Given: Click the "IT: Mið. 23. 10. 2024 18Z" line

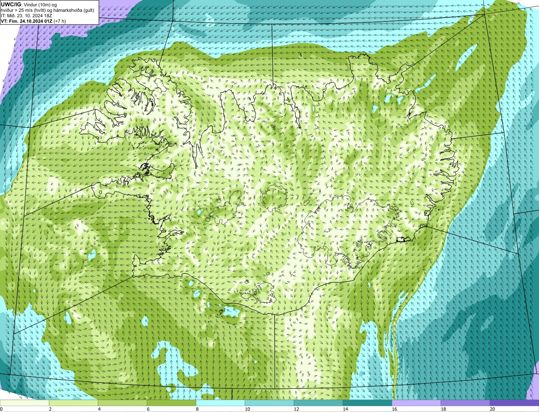Looking at the screenshot, I should pos(27,15).
